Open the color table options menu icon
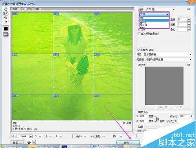This screenshot has height=148, width=196. click(189, 65)
